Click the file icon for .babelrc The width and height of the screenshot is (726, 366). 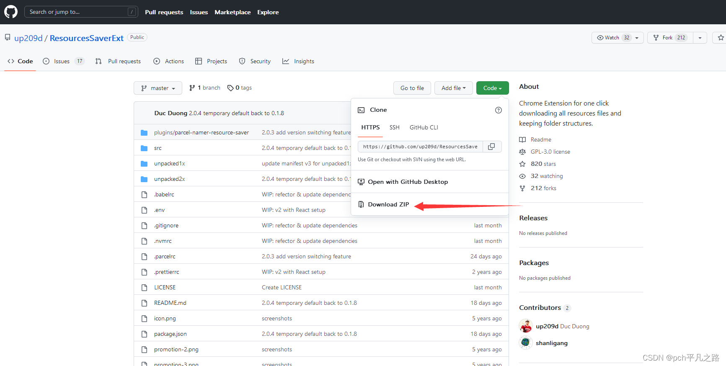tap(145, 195)
